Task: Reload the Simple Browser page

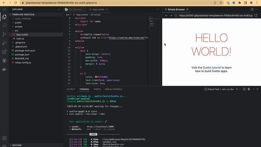Action: (176, 16)
